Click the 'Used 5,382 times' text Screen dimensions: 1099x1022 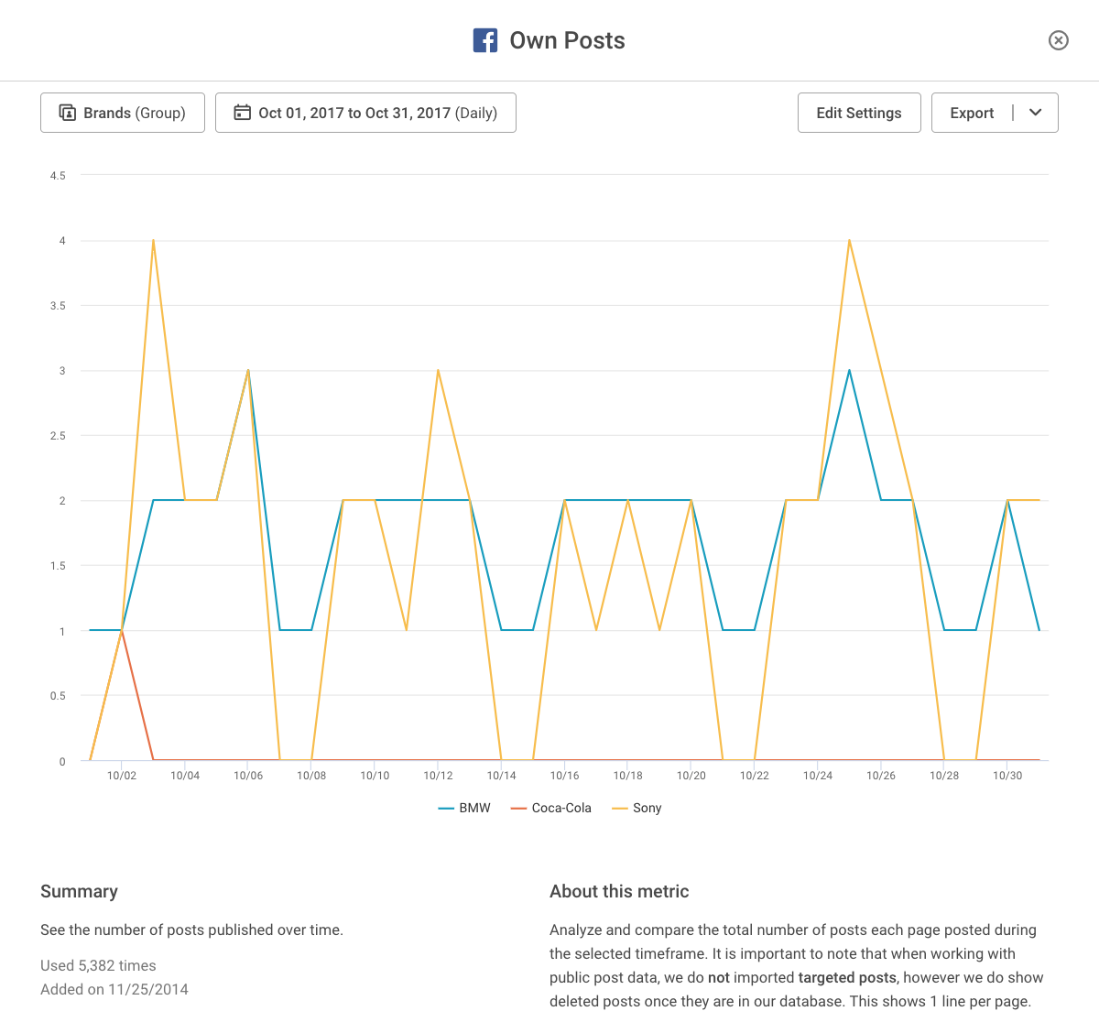[x=98, y=965]
